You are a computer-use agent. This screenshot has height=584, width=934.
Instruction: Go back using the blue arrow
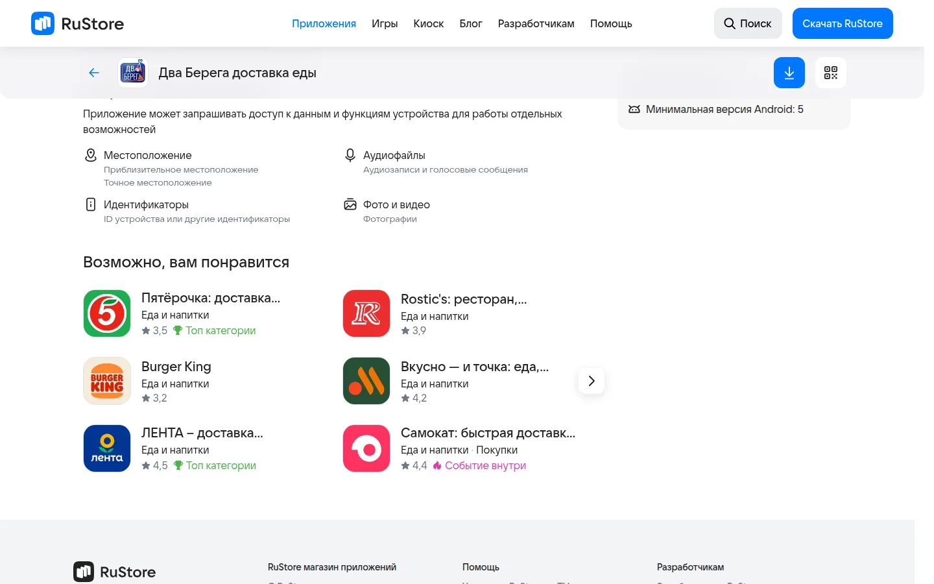click(x=94, y=73)
